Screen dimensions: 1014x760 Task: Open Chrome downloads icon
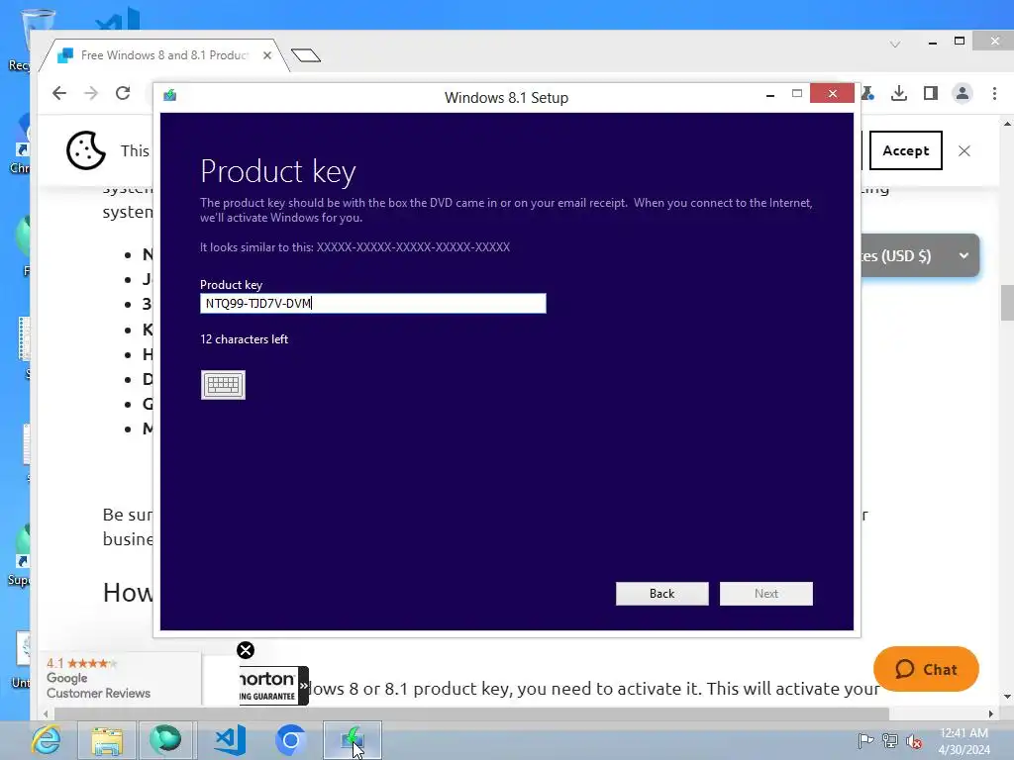899,94
